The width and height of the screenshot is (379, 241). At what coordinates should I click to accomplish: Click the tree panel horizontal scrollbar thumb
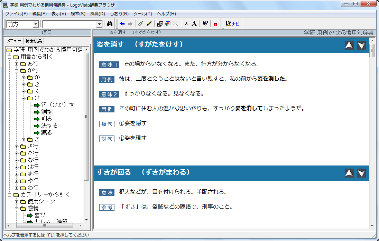tap(45, 225)
